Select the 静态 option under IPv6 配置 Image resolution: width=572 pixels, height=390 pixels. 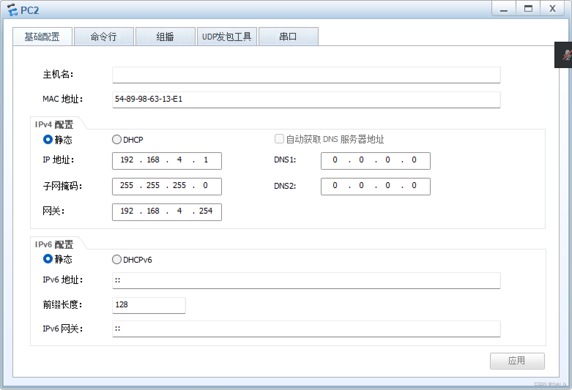[48, 259]
